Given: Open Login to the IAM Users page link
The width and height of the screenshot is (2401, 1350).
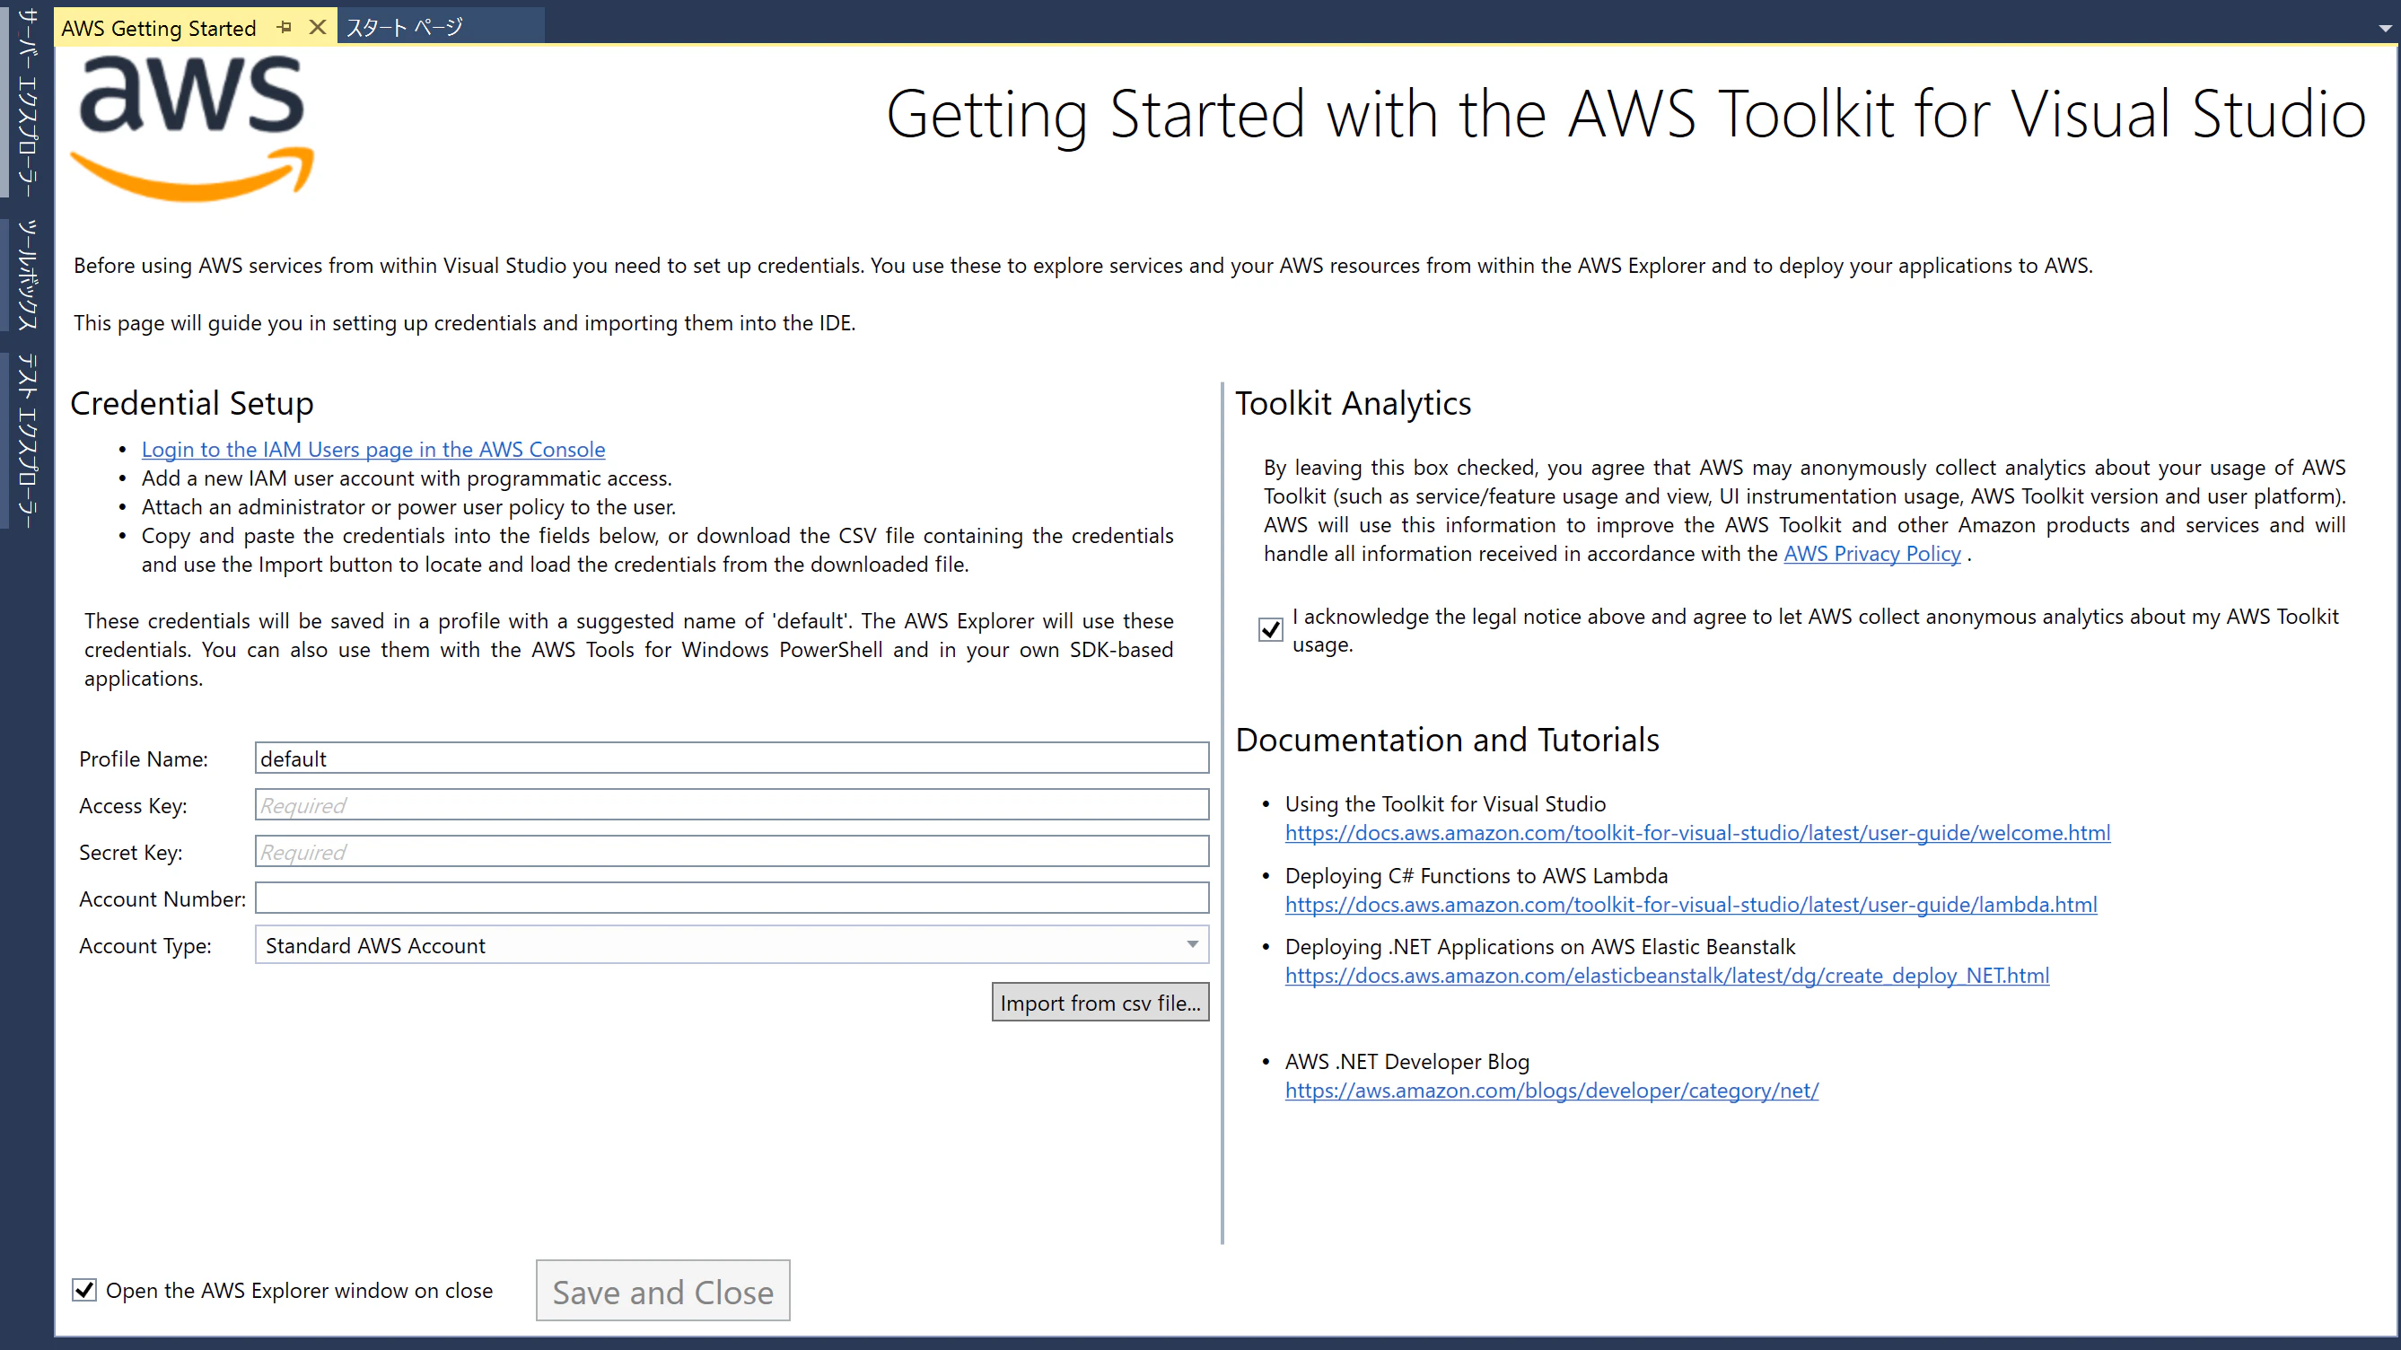Looking at the screenshot, I should [372, 449].
